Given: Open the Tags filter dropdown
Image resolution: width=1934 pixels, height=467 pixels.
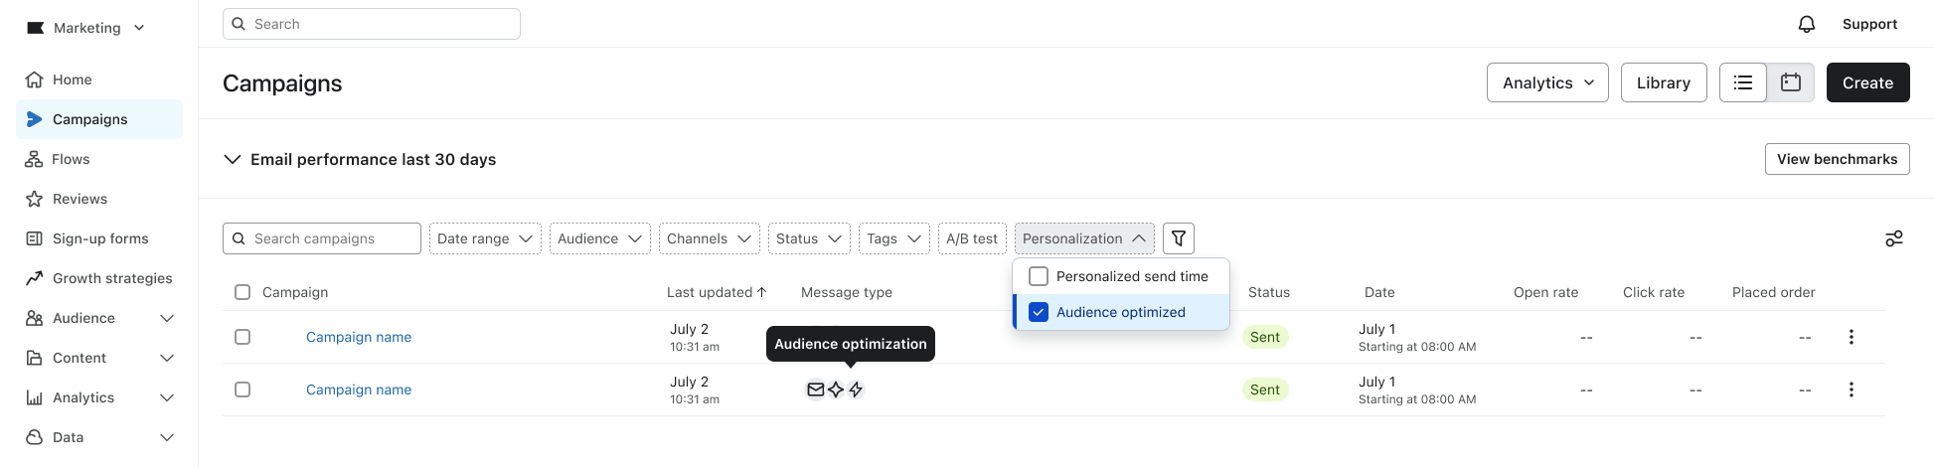Looking at the screenshot, I should pos(894,238).
